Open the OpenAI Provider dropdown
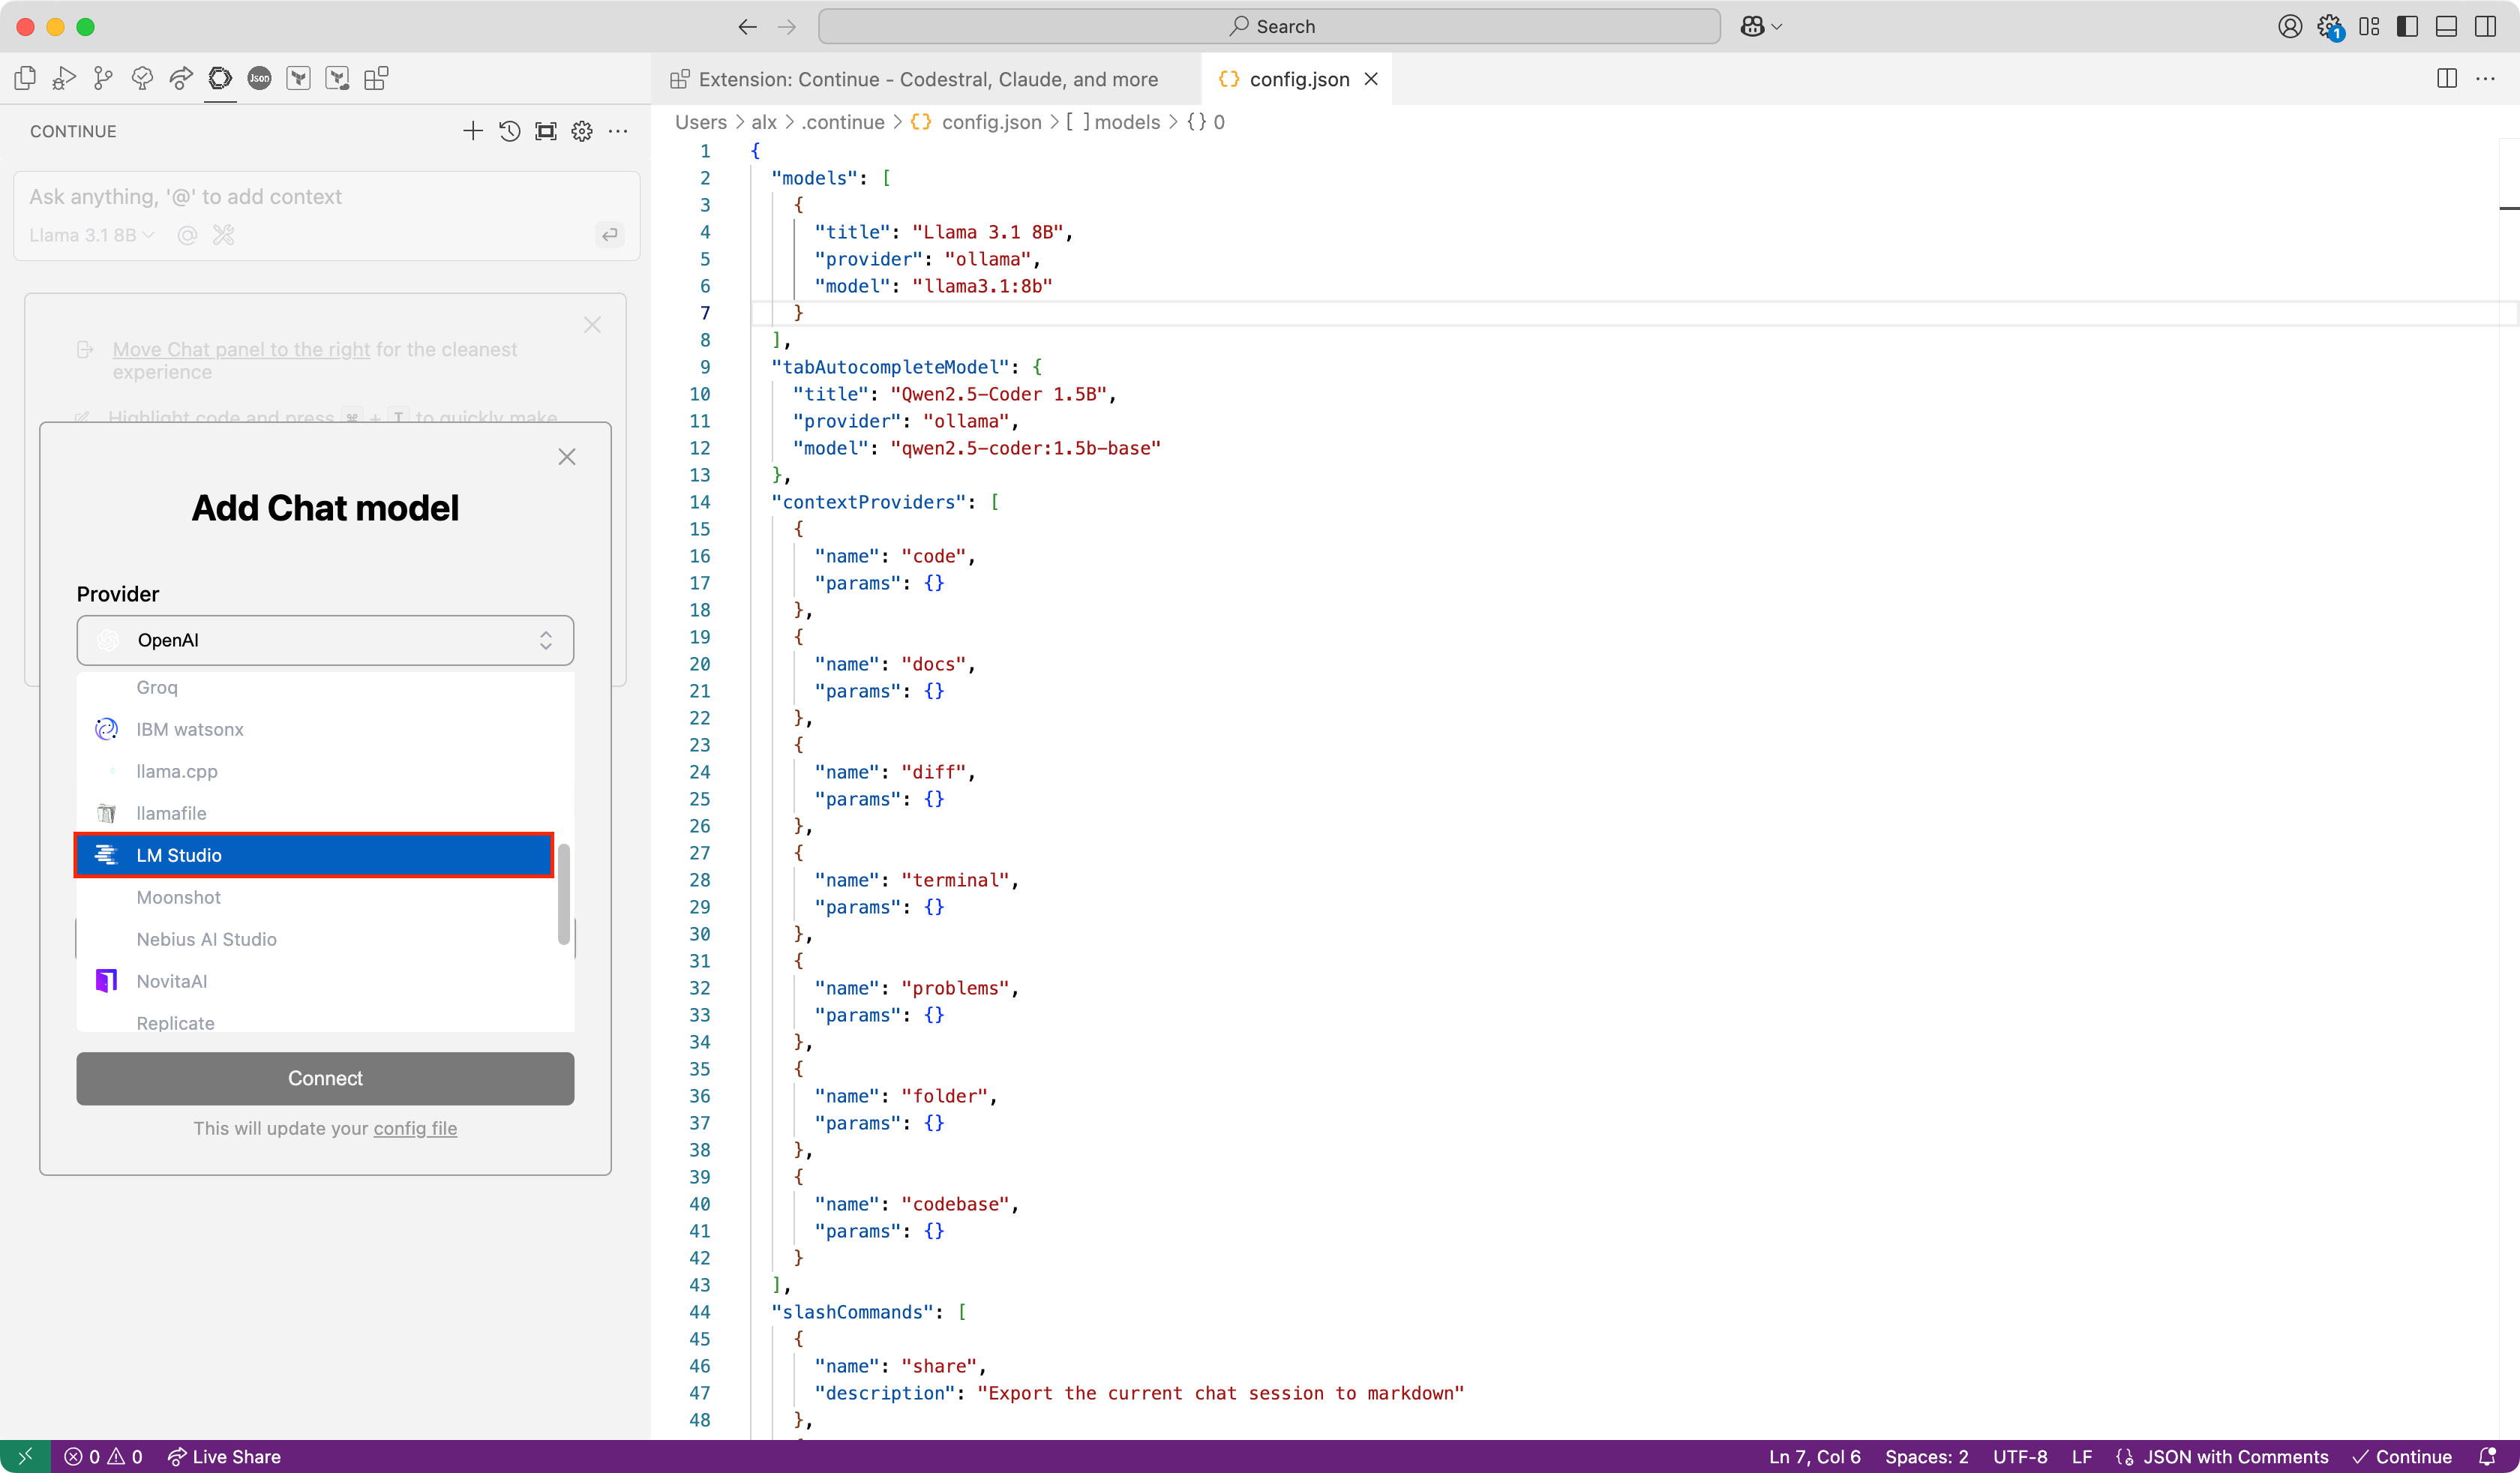The image size is (2520, 1473). click(325, 640)
